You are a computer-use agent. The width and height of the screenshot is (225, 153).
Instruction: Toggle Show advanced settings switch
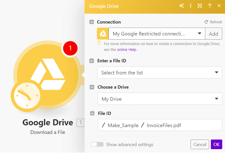click(97, 144)
